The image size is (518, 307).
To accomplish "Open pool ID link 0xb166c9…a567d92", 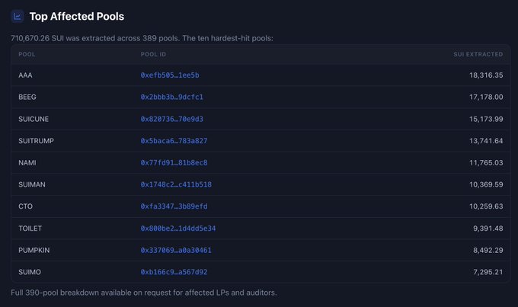I will (174, 272).
